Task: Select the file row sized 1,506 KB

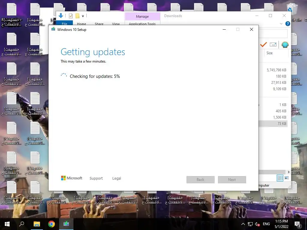Action: [x=273, y=117]
